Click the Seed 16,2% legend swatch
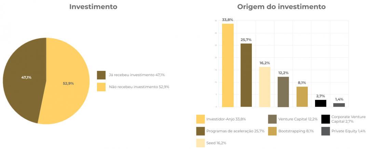 pos(200,143)
